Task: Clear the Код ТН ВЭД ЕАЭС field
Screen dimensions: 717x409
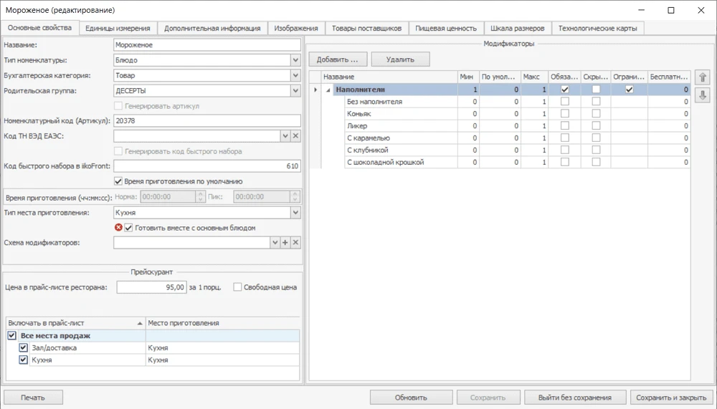Action: pos(295,135)
